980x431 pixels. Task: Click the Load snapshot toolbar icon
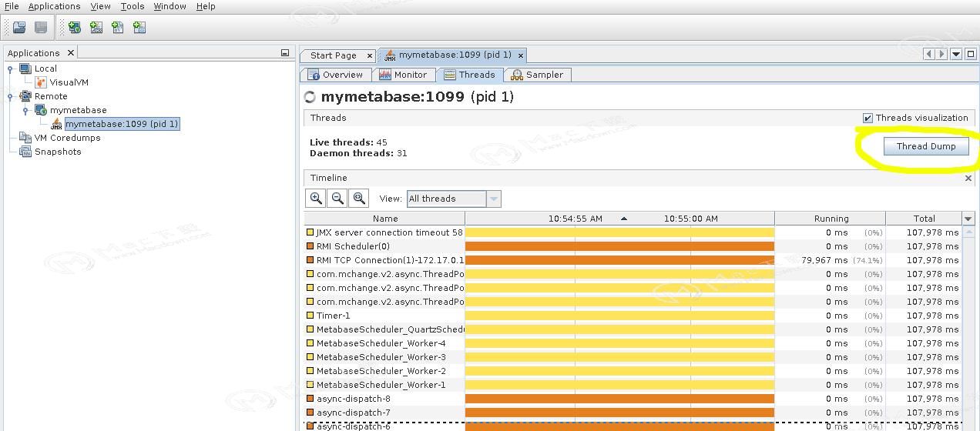(19, 28)
